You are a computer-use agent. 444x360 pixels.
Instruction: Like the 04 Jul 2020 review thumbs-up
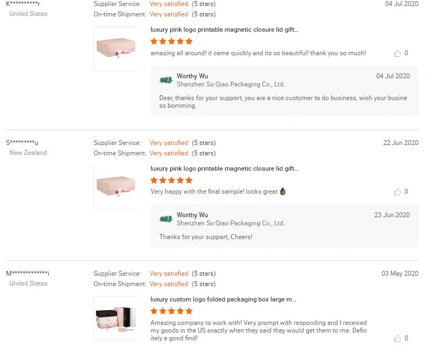(x=397, y=54)
